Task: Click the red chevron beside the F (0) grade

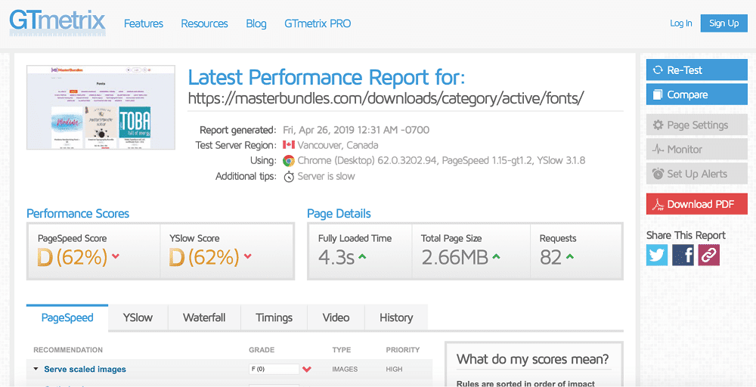Action: click(x=307, y=370)
